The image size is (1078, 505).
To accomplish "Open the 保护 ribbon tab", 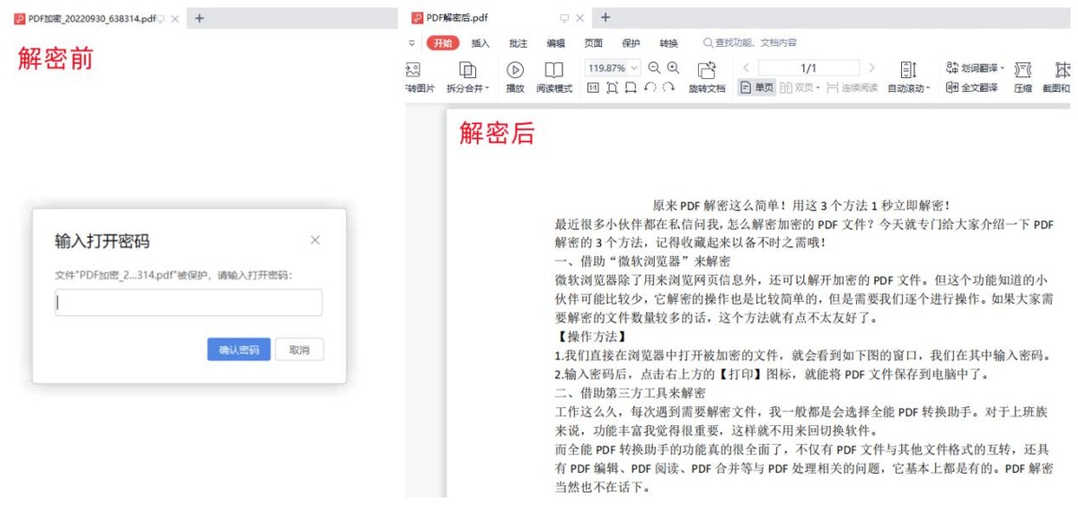I will point(631,42).
